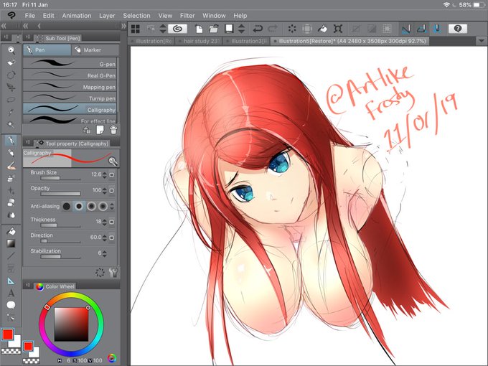488x366 pixels.
Task: Open Clip Studio with the swirl button
Action: [x=177, y=29]
